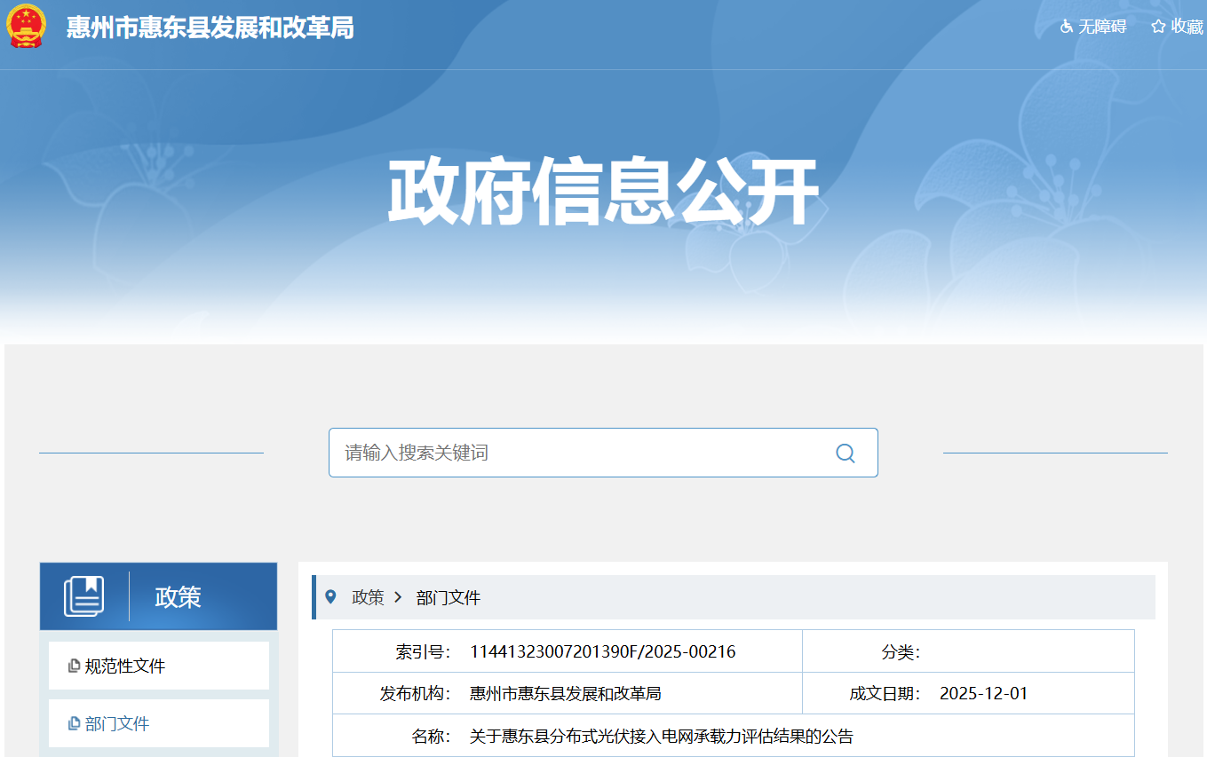Open the 无障碍 accessibility link
Image resolution: width=1207 pixels, height=757 pixels.
click(x=1101, y=27)
